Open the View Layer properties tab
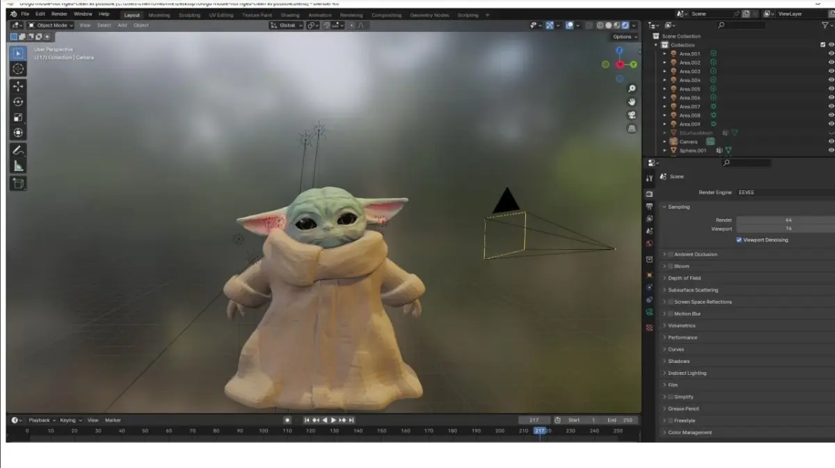 pos(649,218)
